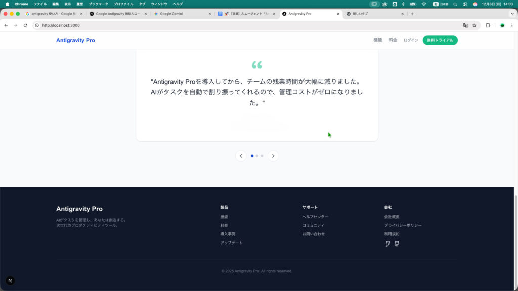Open macOS Spotlight search icon
This screenshot has width=518, height=291.
pyautogui.click(x=455, y=4)
